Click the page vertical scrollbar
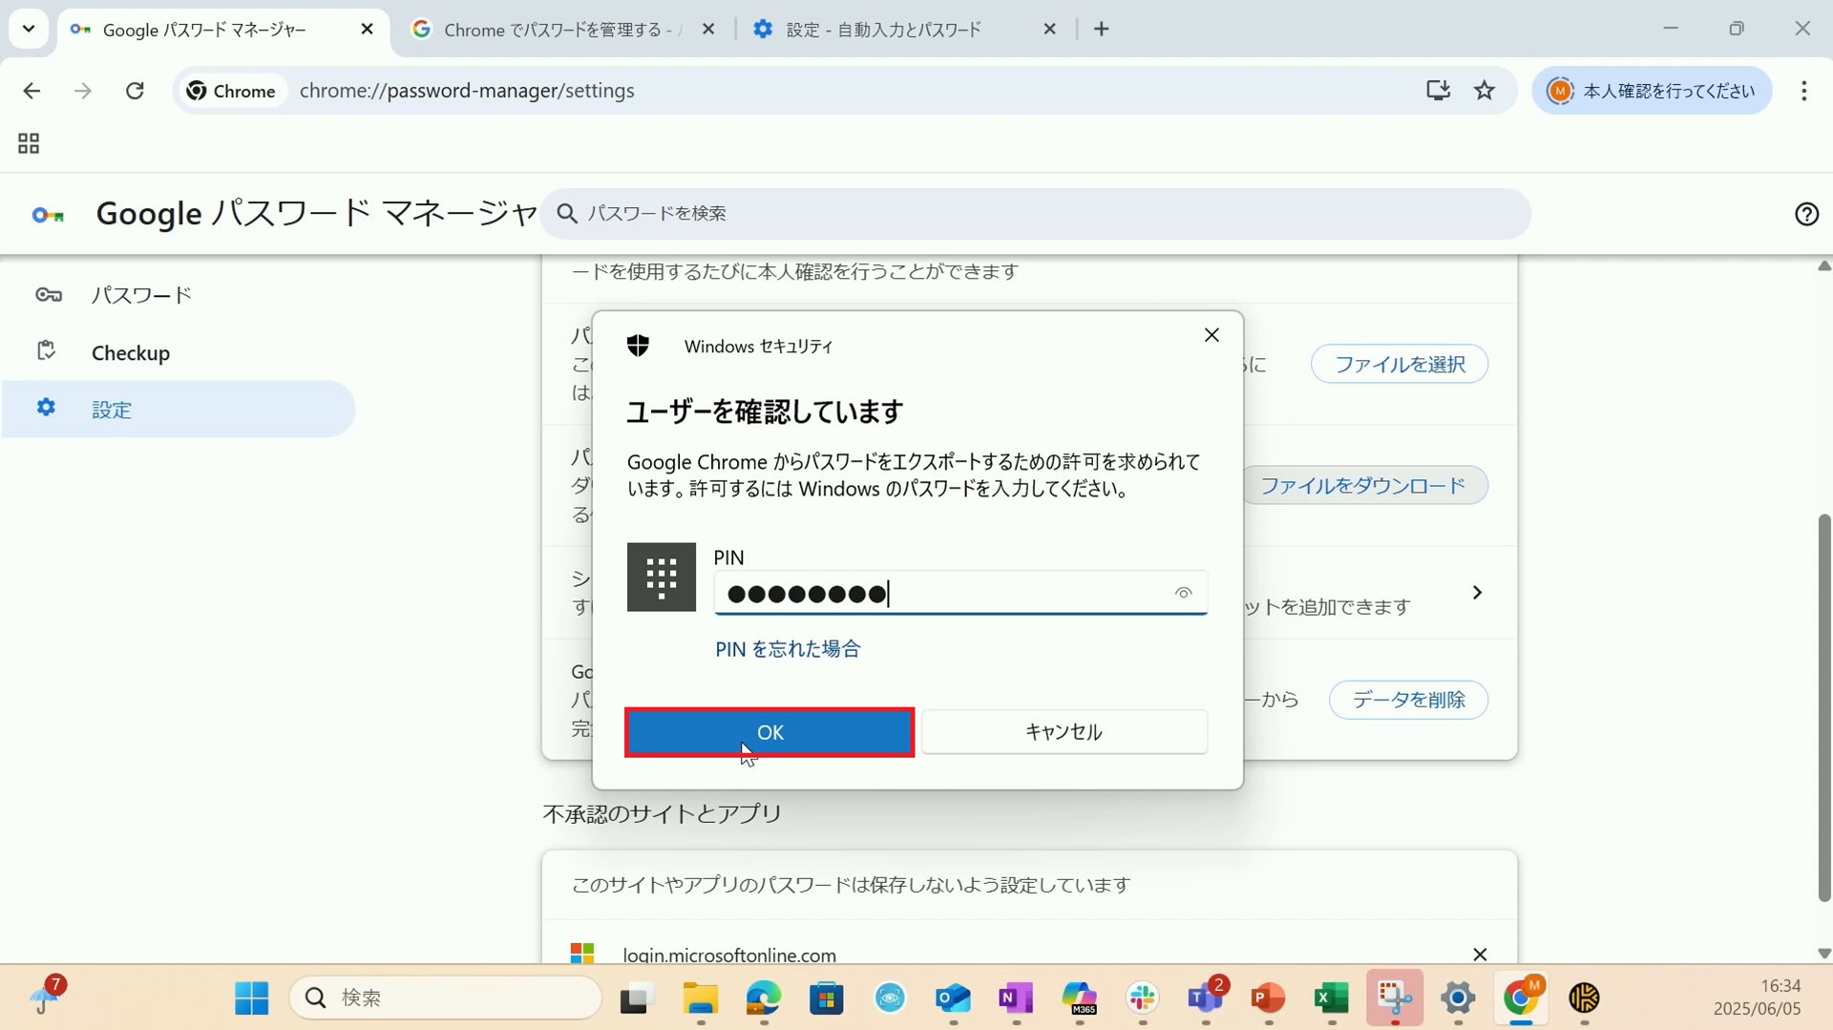Image resolution: width=1833 pixels, height=1030 pixels. pos(1823,706)
